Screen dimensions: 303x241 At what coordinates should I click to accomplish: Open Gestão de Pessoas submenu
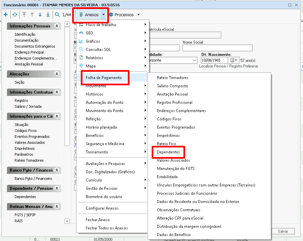(113, 188)
